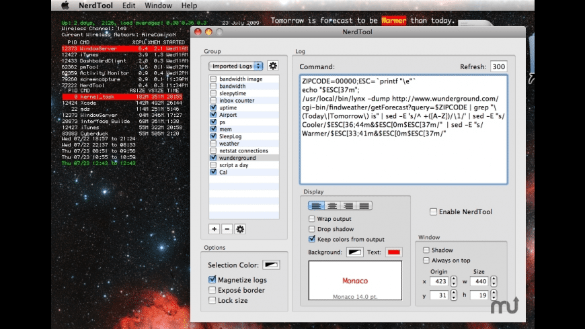Select the center-align text icon
Image resolution: width=585 pixels, height=329 pixels.
pyautogui.click(x=332, y=205)
